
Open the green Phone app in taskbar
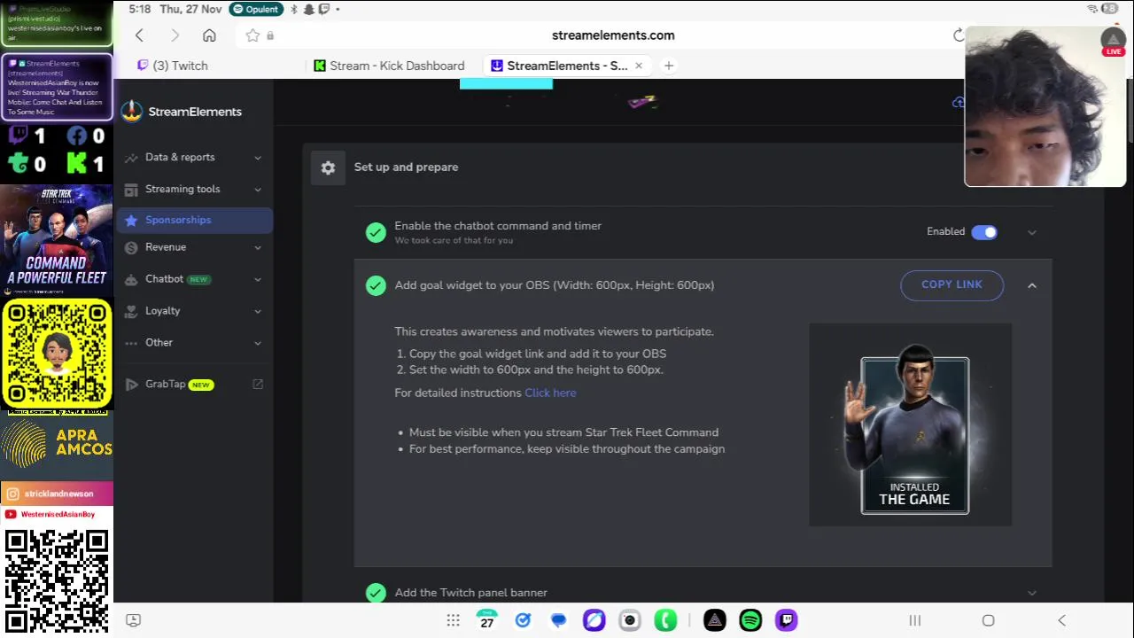tap(665, 620)
